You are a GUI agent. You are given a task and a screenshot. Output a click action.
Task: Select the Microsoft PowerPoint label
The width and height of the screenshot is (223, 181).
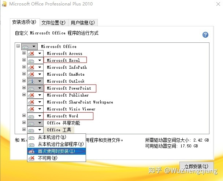pos(69,88)
